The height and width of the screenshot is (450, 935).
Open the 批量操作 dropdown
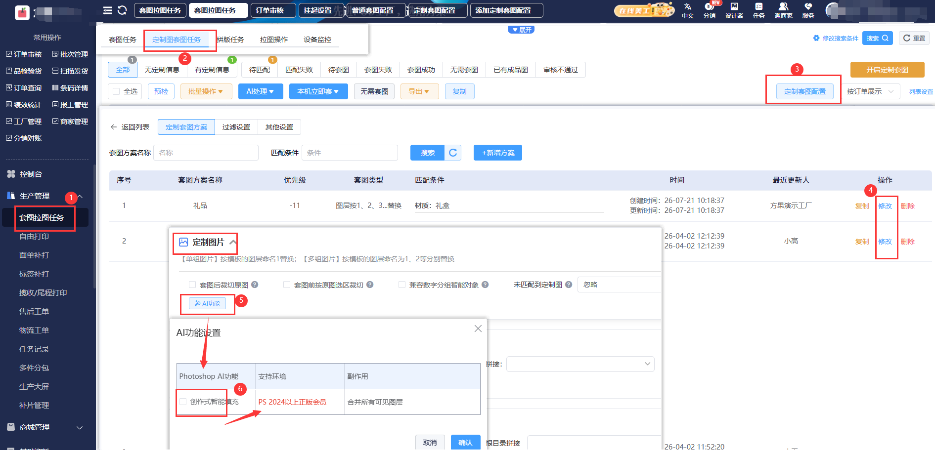click(x=206, y=91)
